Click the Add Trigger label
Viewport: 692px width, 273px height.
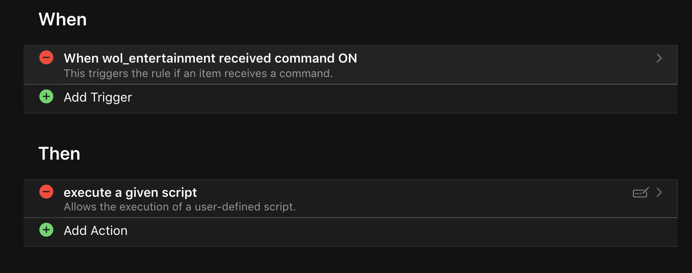click(98, 97)
